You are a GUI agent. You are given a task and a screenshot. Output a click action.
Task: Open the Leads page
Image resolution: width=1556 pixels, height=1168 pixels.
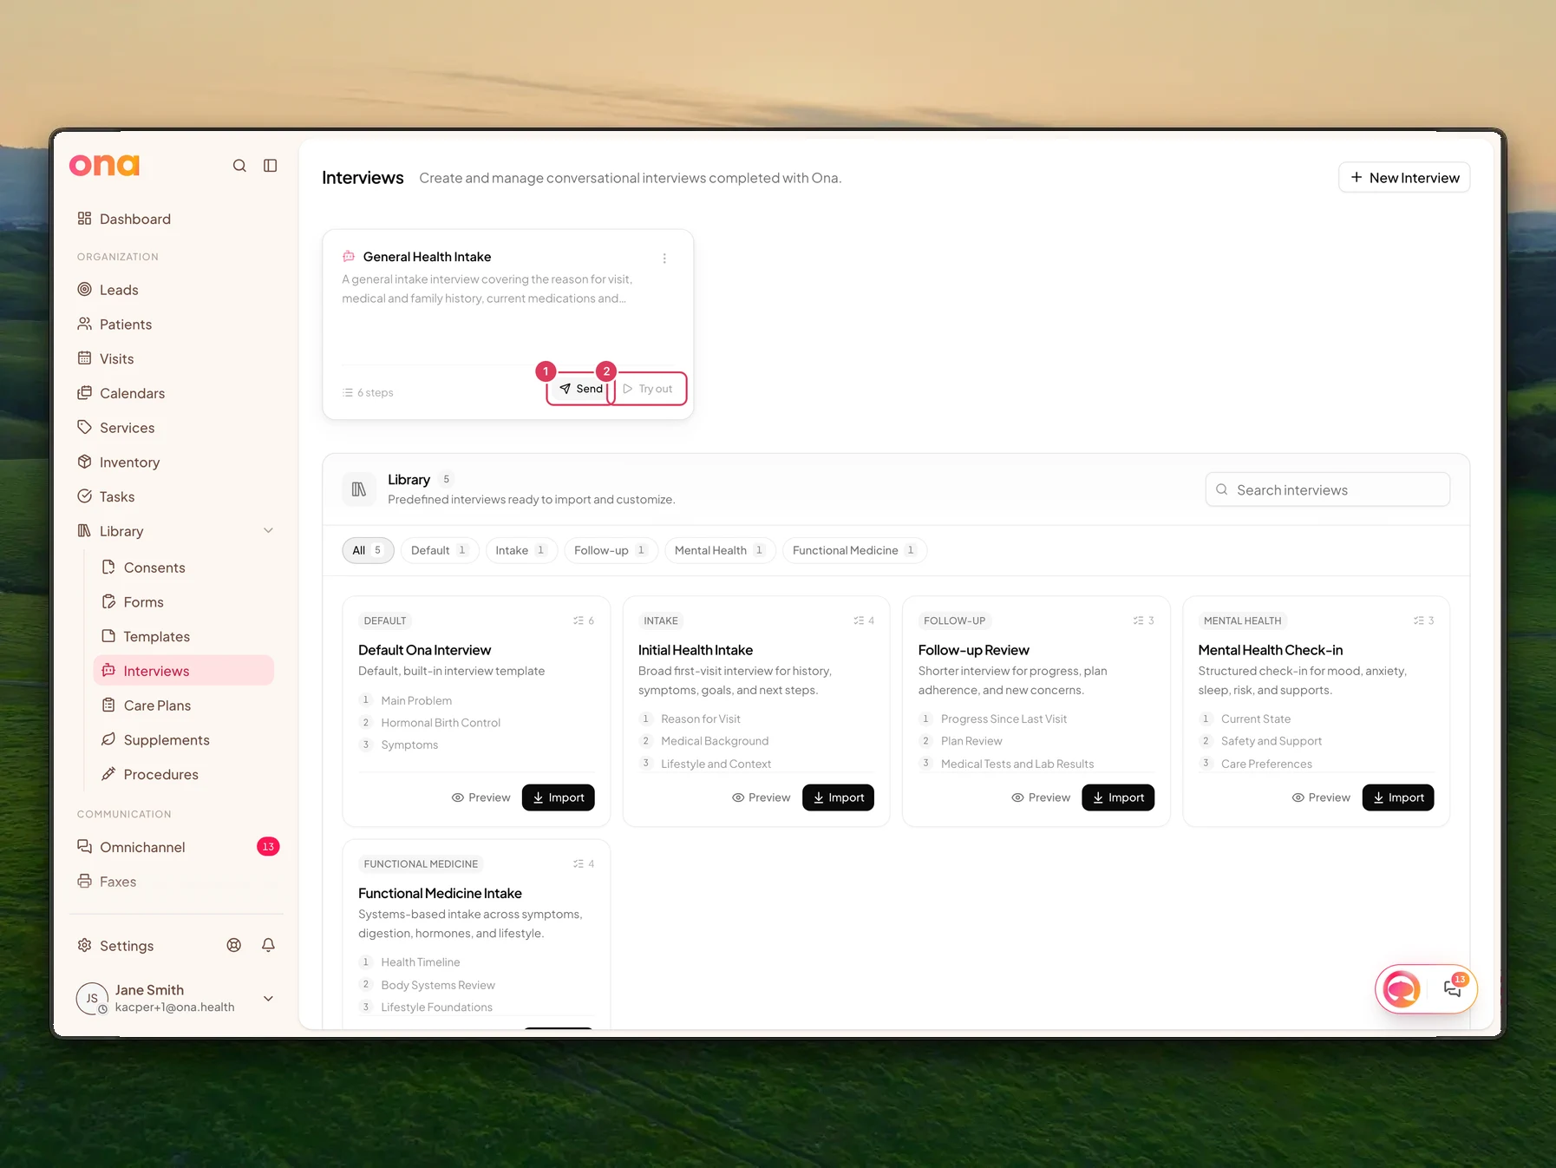tap(119, 290)
